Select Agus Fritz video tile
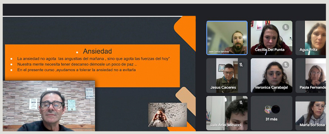The height and width of the screenshot is (134, 329). click(x=311, y=38)
